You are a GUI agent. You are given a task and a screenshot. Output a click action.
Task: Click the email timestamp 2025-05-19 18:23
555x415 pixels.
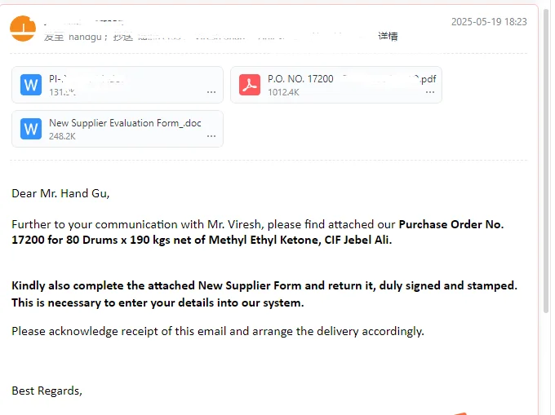489,22
